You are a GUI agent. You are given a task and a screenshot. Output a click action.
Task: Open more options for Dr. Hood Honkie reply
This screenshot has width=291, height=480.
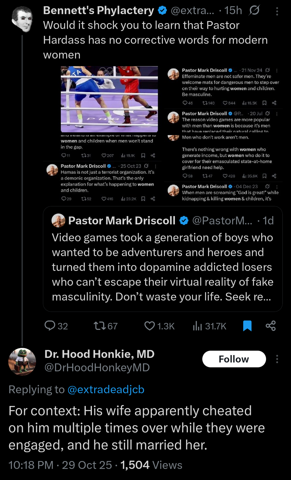(x=277, y=359)
